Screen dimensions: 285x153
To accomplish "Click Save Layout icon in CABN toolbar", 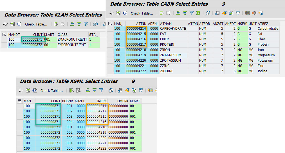I will coord(261,13).
